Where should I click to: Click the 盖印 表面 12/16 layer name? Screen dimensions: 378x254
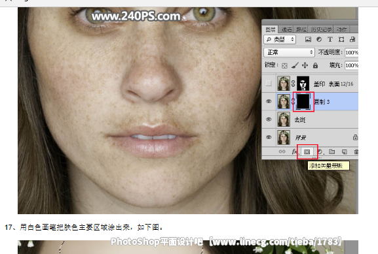point(333,84)
